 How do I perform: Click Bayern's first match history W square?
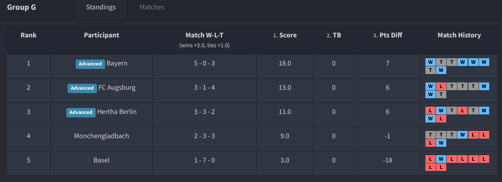(431, 62)
